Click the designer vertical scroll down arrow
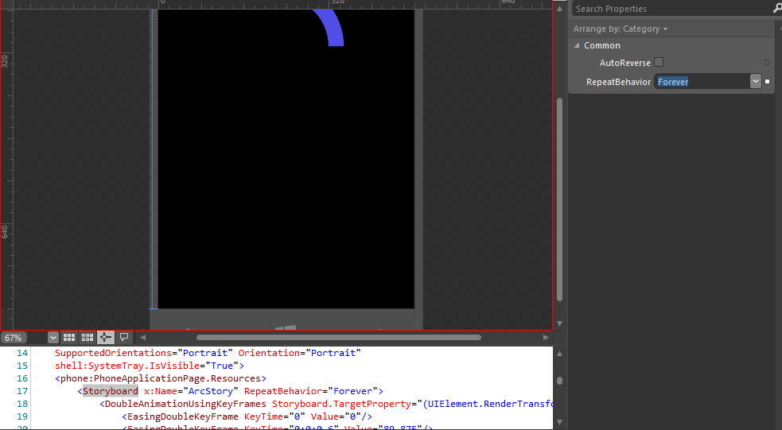 (x=559, y=323)
